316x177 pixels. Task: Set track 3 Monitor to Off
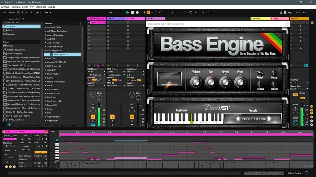(139, 80)
